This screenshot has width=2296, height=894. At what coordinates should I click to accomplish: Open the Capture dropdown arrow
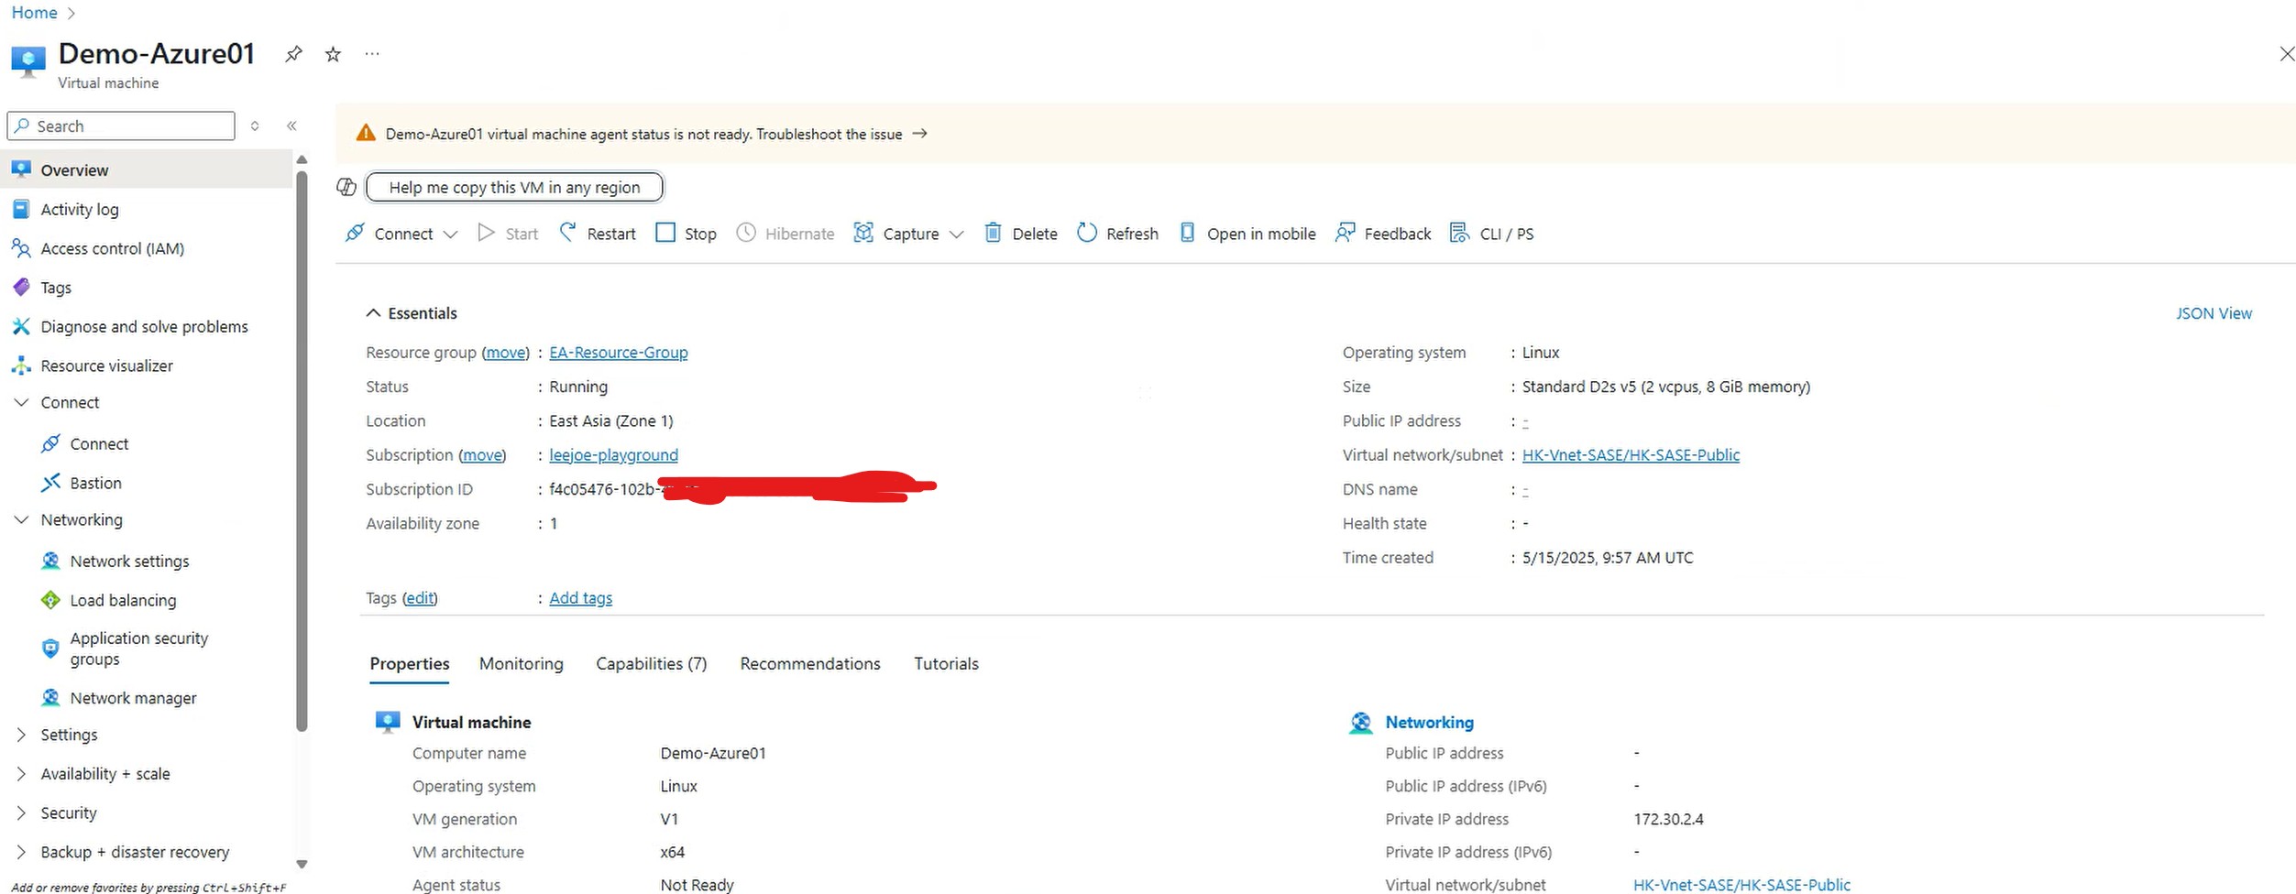(957, 234)
